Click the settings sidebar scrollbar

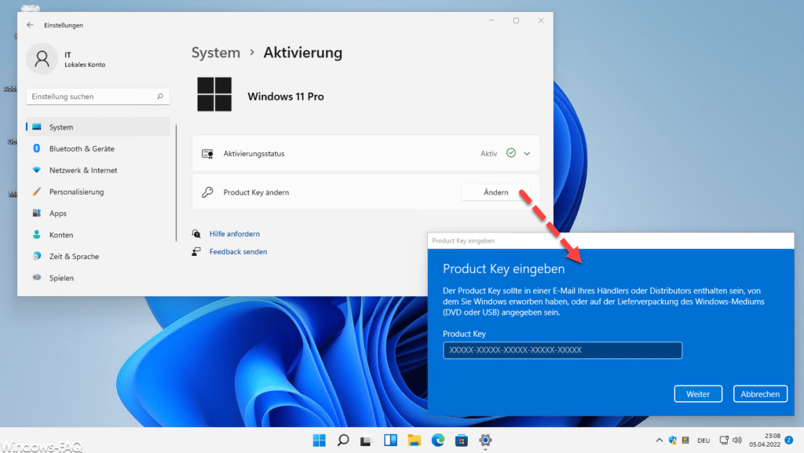pyautogui.click(x=176, y=182)
